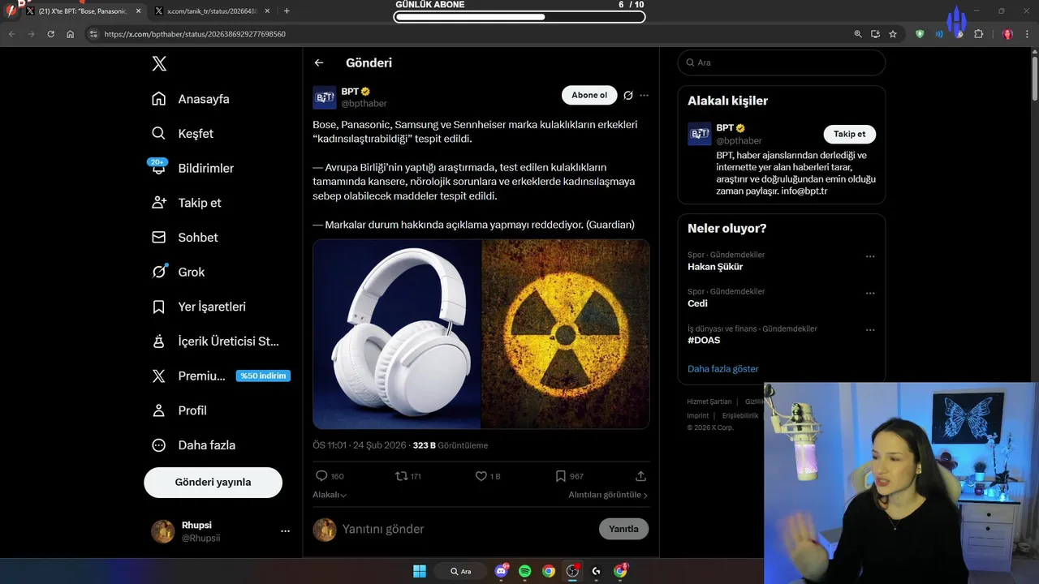Close the BPT post browser tab

(138, 11)
